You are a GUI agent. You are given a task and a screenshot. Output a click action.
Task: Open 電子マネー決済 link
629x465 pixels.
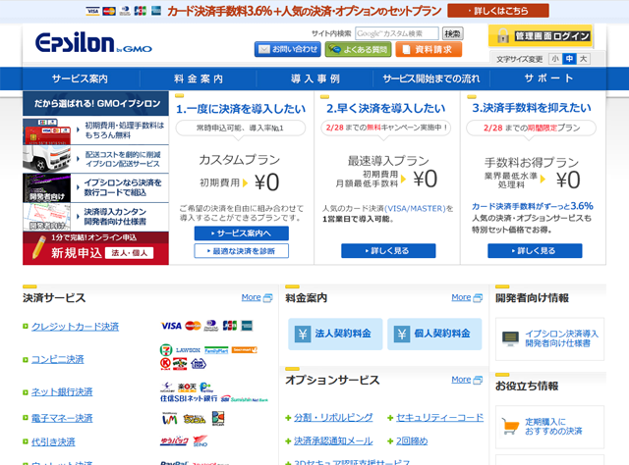(62, 418)
